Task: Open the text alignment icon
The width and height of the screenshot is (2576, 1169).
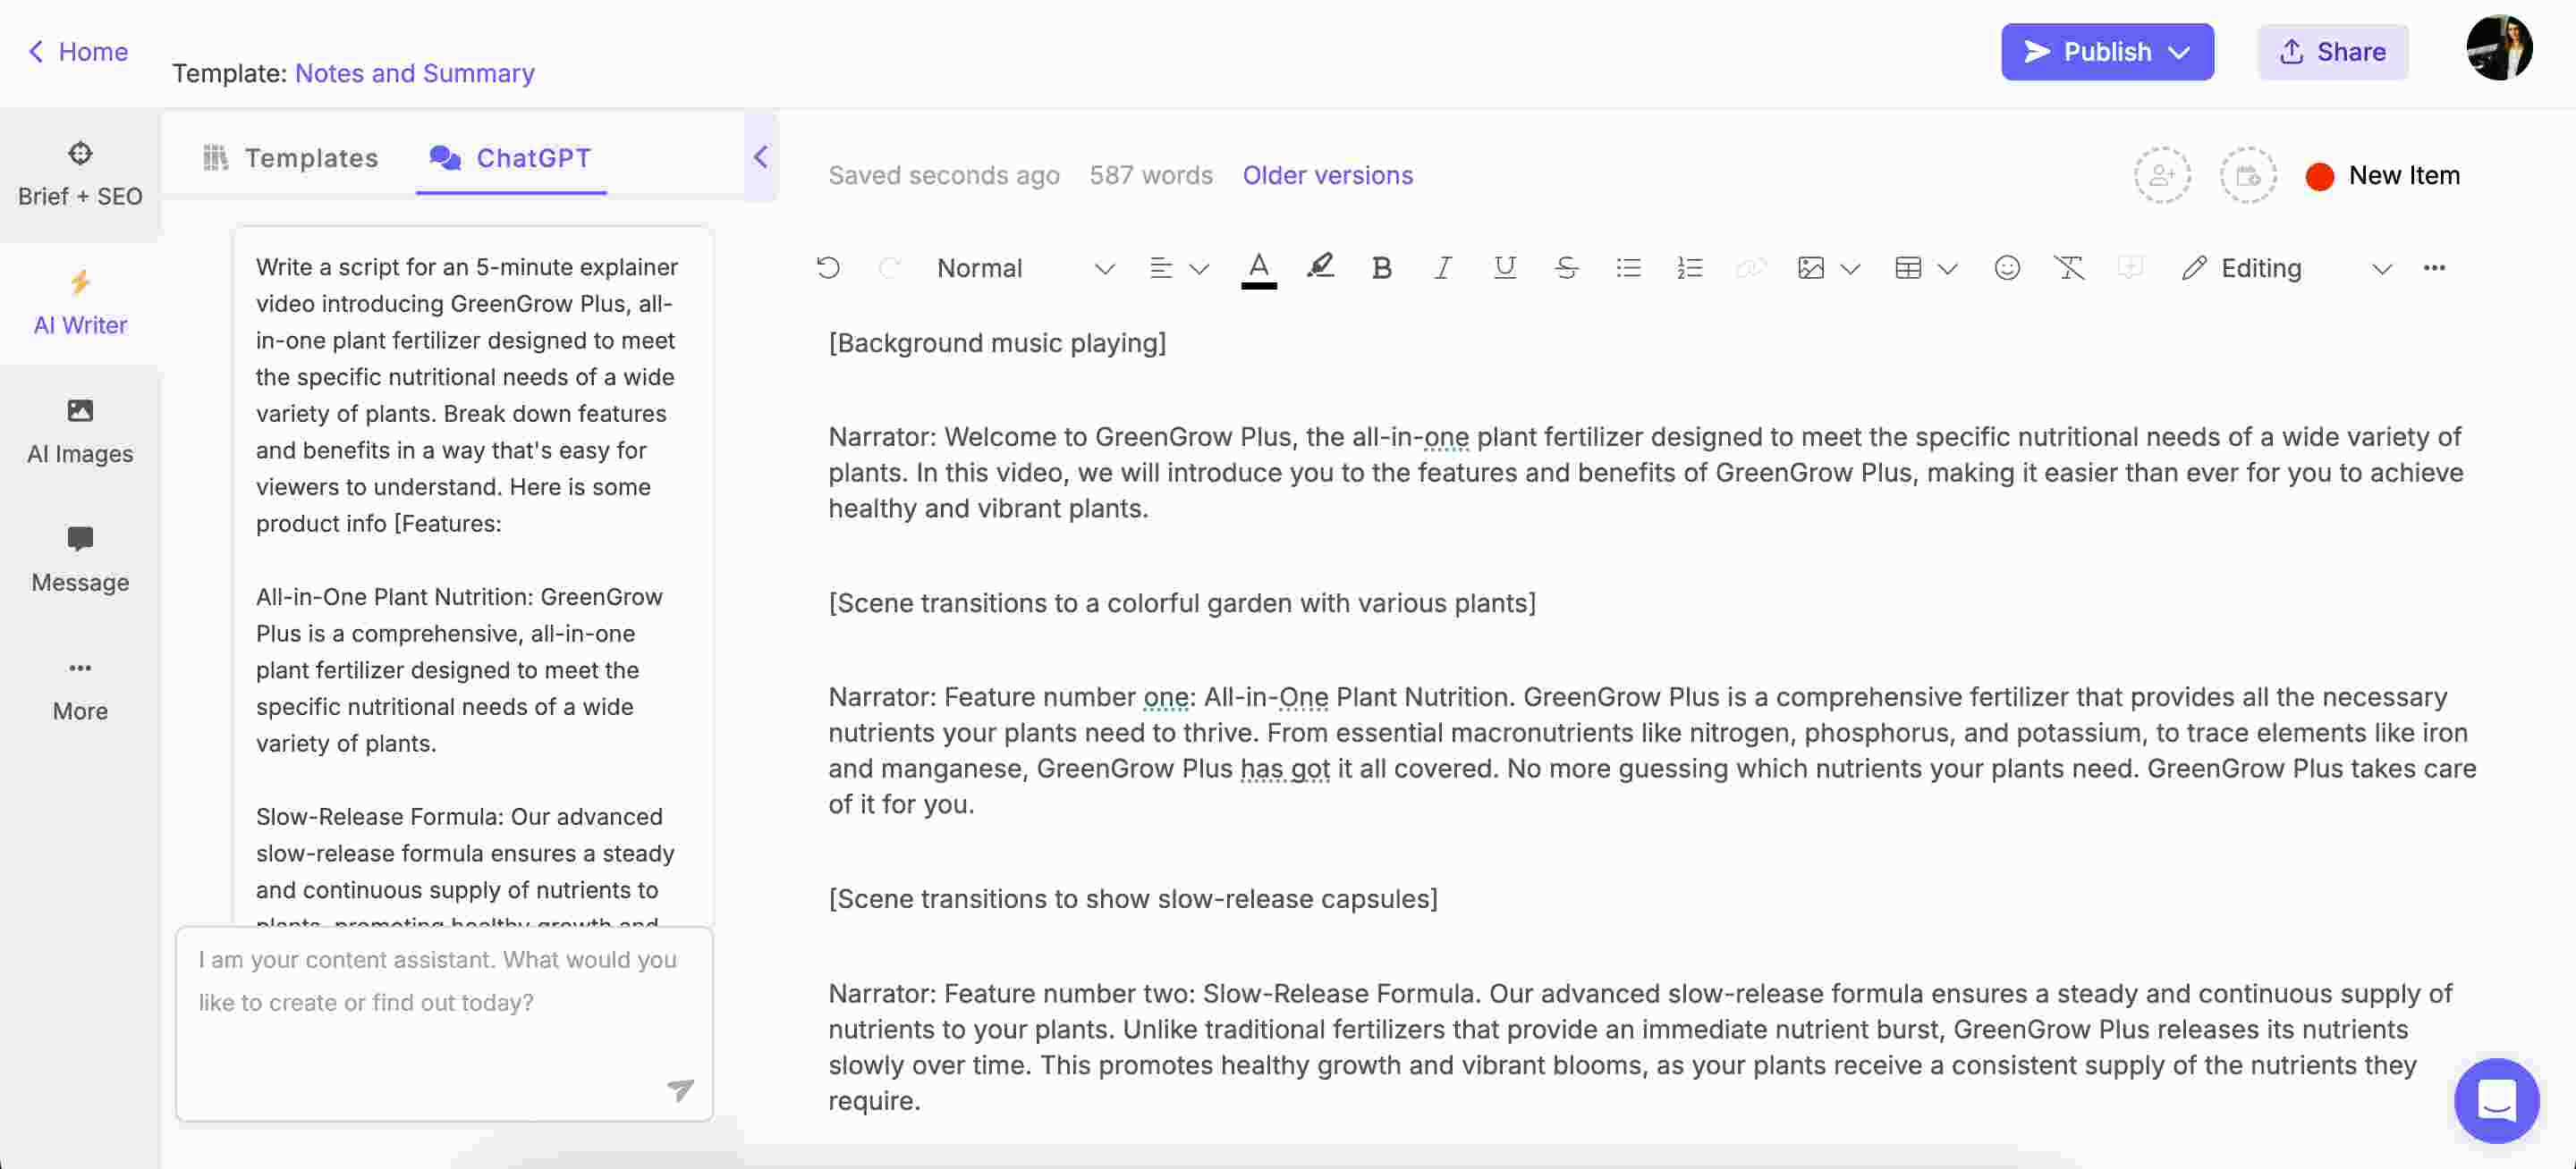Action: (x=1160, y=268)
